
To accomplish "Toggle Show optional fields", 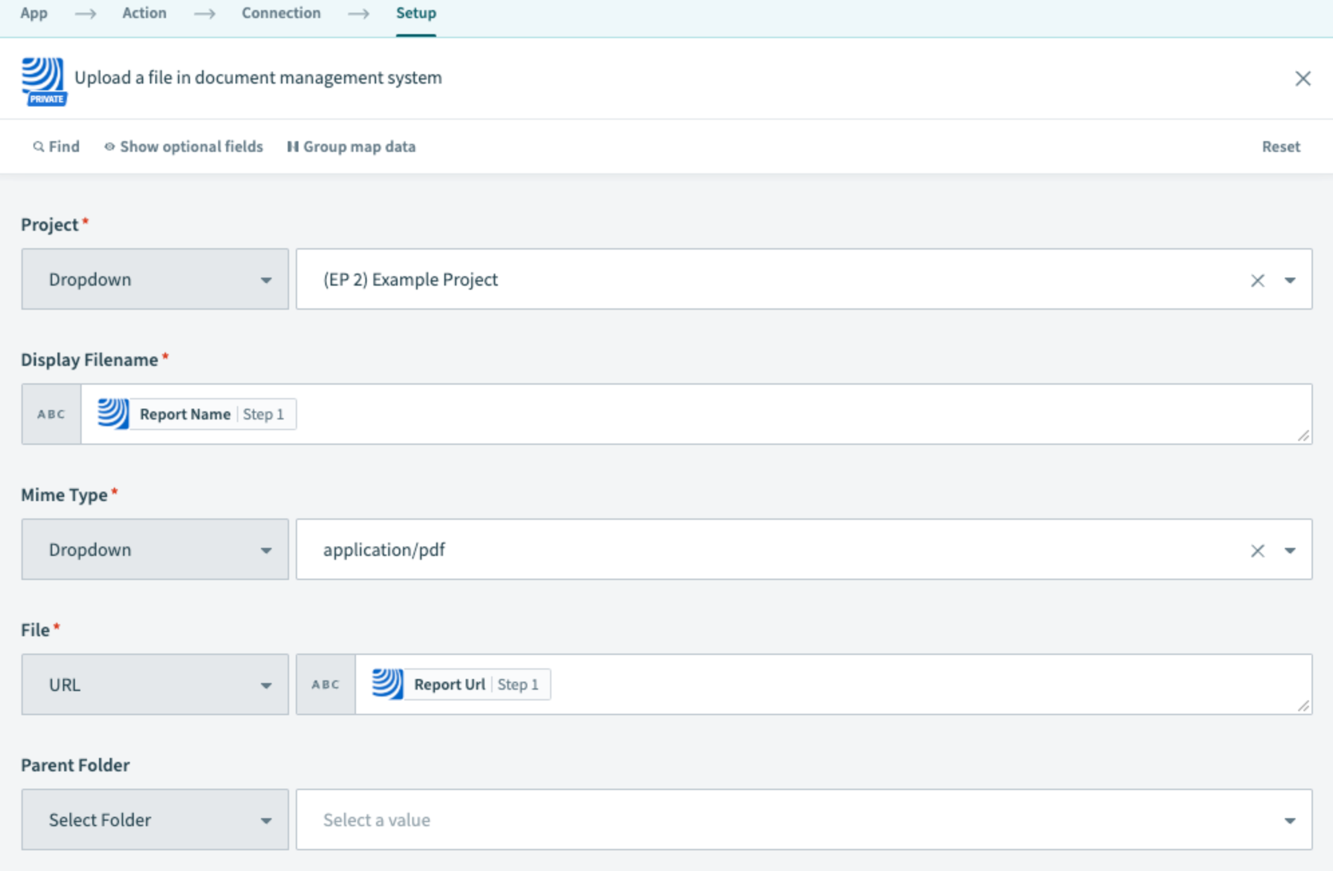I will [x=183, y=147].
